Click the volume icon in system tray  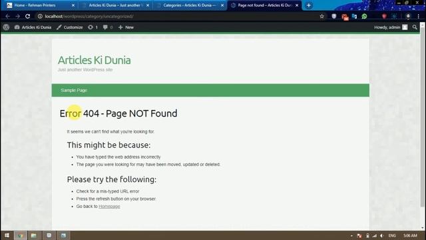pyautogui.click(x=381, y=235)
